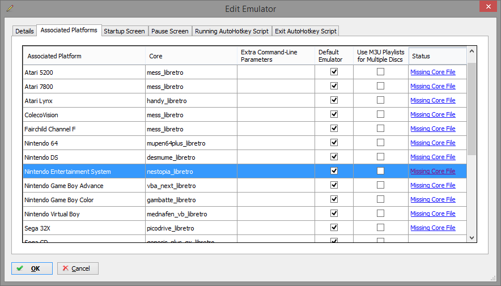Toggle Default Emulator for ColecoVision
This screenshot has height=286, width=501.
334,114
